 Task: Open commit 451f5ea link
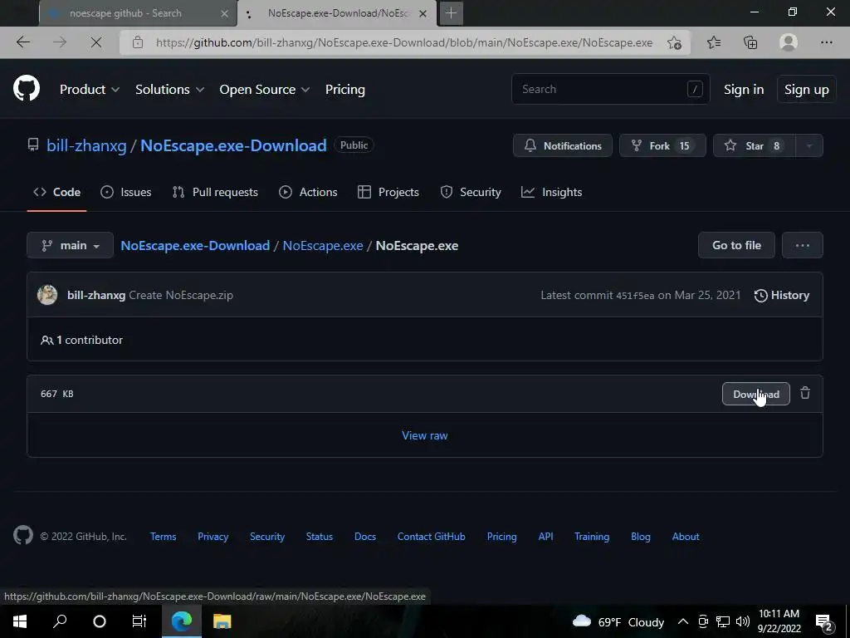pyautogui.click(x=635, y=296)
